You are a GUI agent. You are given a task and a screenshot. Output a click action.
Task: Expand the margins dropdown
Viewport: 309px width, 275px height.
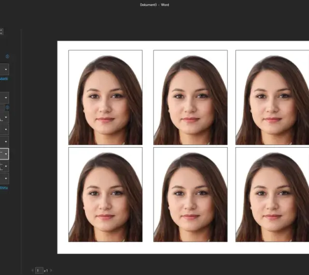coord(4,166)
